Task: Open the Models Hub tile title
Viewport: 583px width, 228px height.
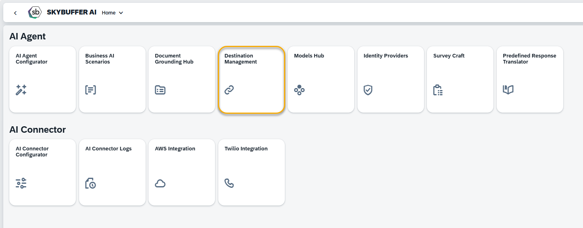Action: coord(309,56)
